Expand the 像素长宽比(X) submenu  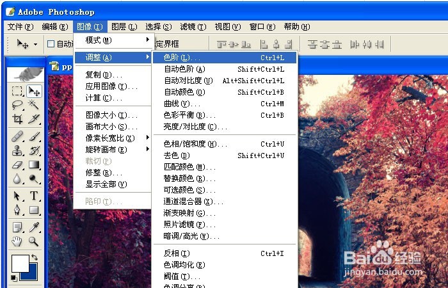pyautogui.click(x=114, y=138)
